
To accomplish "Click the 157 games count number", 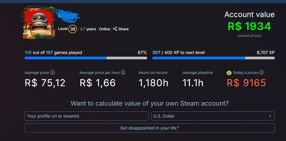I will pyautogui.click(x=49, y=53).
